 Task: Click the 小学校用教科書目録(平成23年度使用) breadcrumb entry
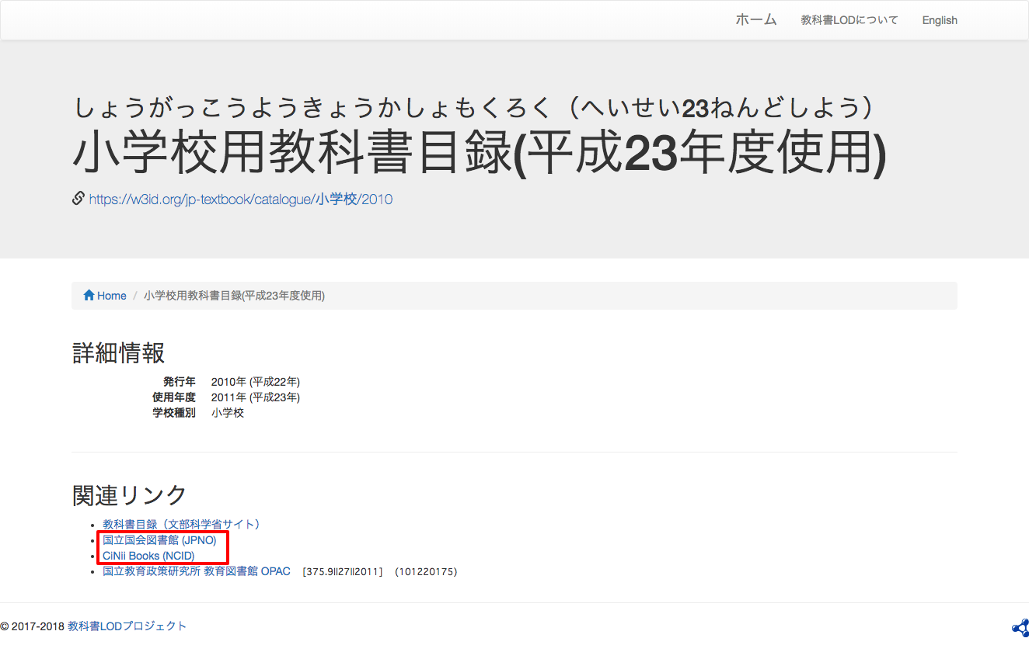pos(234,296)
